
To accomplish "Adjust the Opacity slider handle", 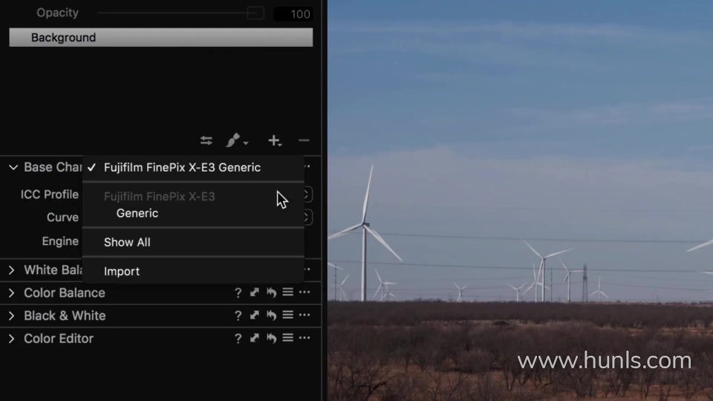I will point(255,13).
